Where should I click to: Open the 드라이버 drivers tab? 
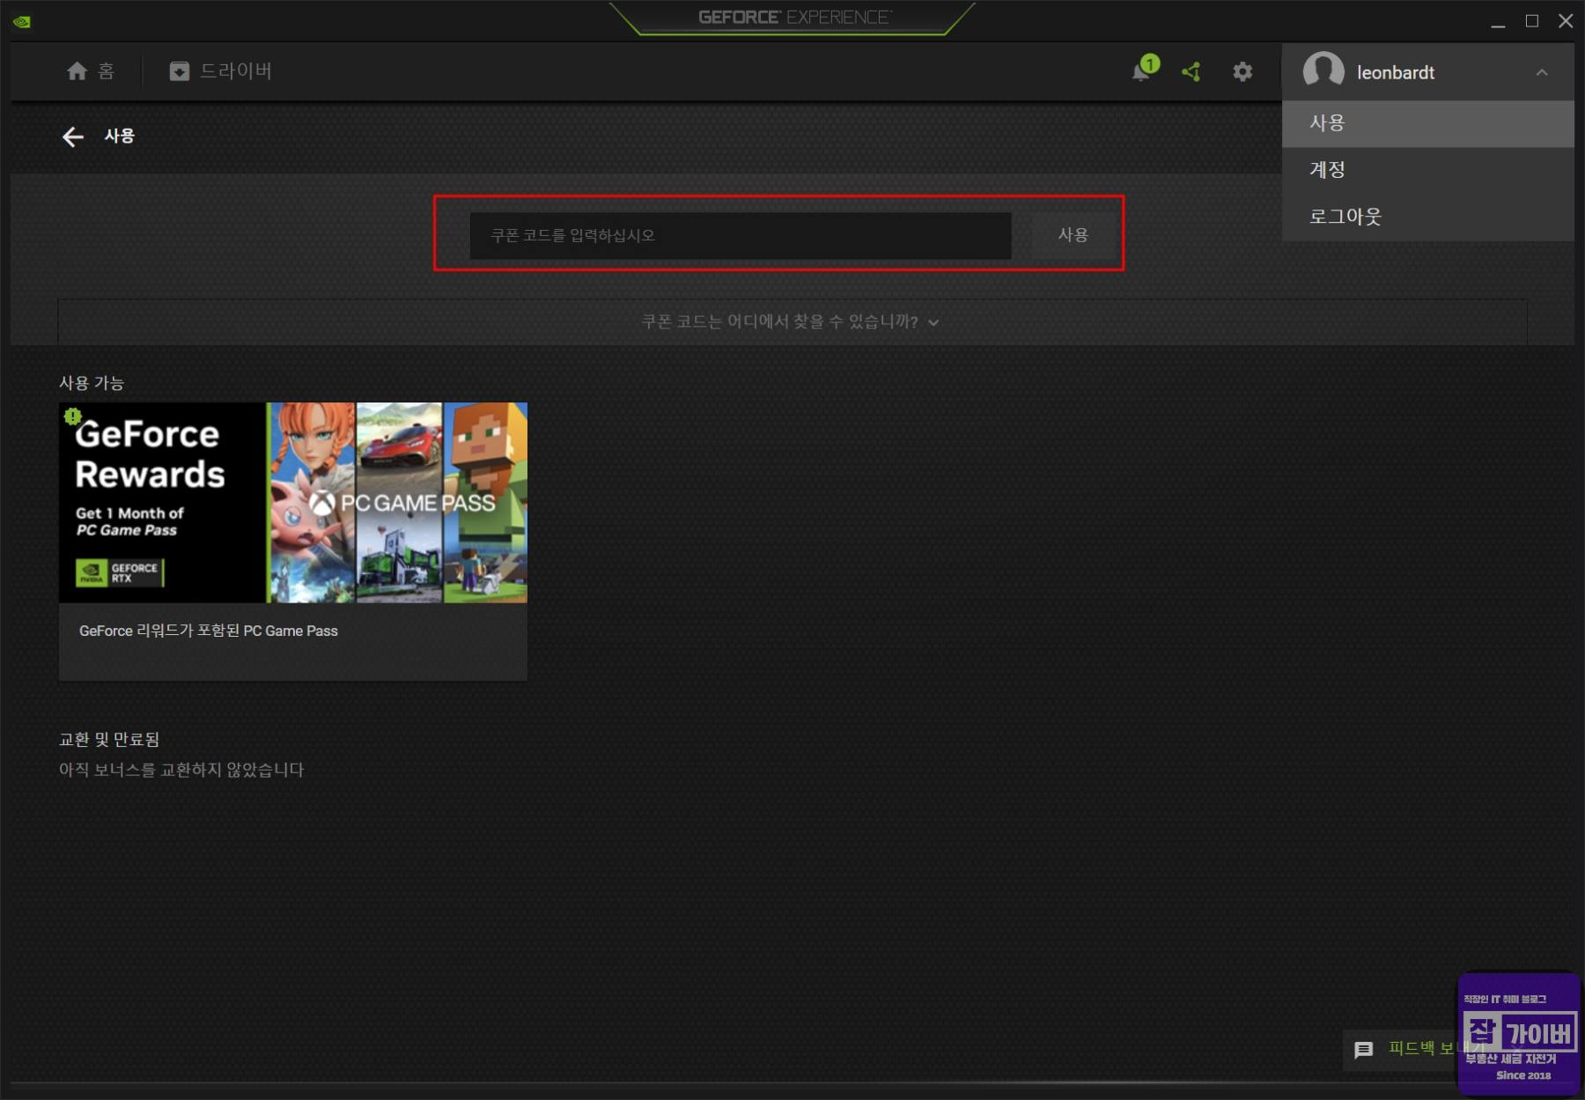pyautogui.click(x=220, y=71)
